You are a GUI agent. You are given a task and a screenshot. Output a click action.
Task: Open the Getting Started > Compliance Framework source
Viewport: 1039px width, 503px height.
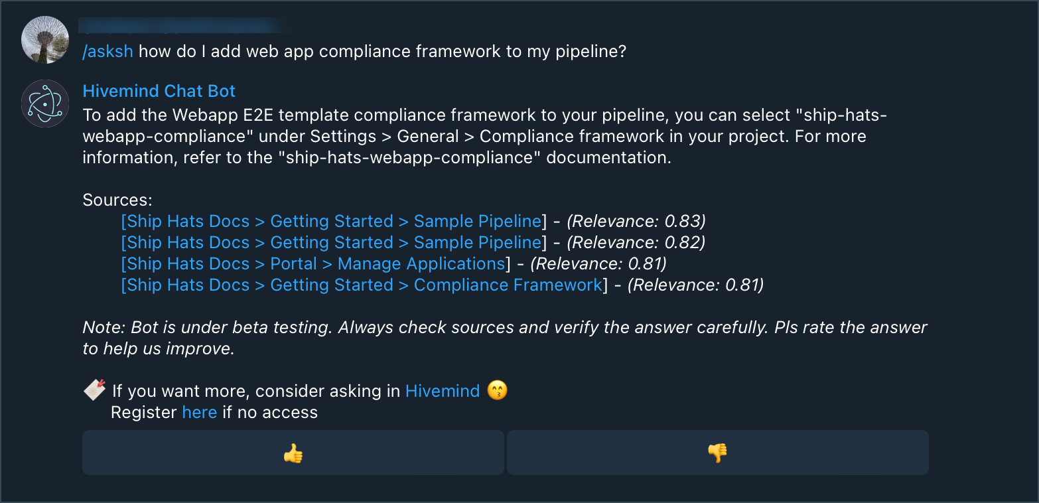coord(362,285)
